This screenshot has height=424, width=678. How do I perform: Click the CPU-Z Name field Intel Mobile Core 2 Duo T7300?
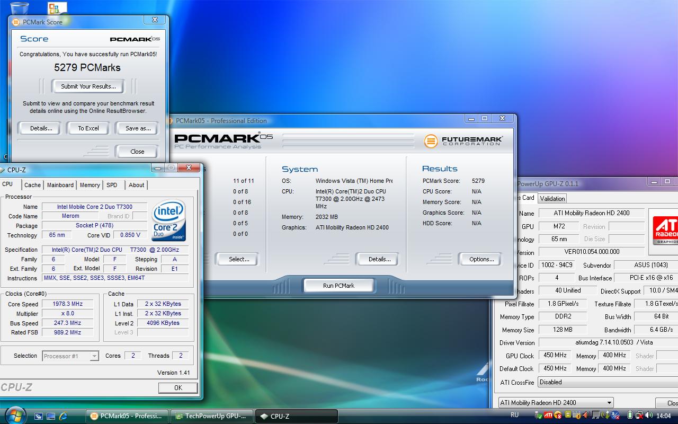95,207
